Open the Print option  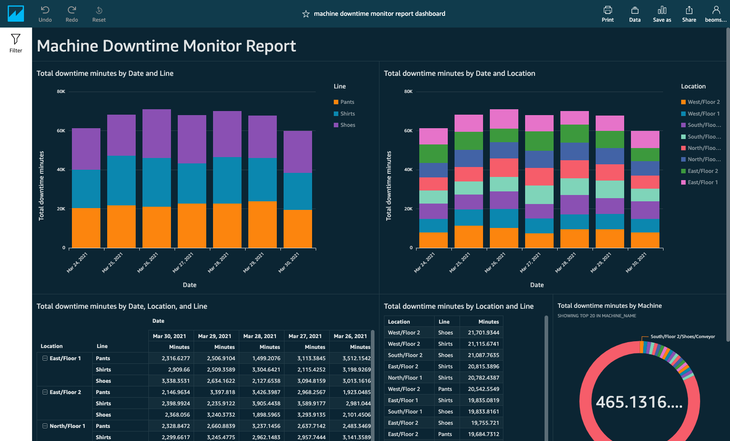[607, 14]
